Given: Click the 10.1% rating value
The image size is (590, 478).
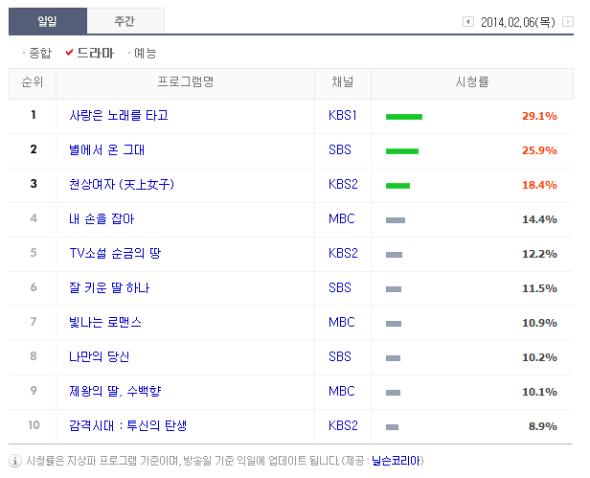Looking at the screenshot, I should click(x=539, y=392).
